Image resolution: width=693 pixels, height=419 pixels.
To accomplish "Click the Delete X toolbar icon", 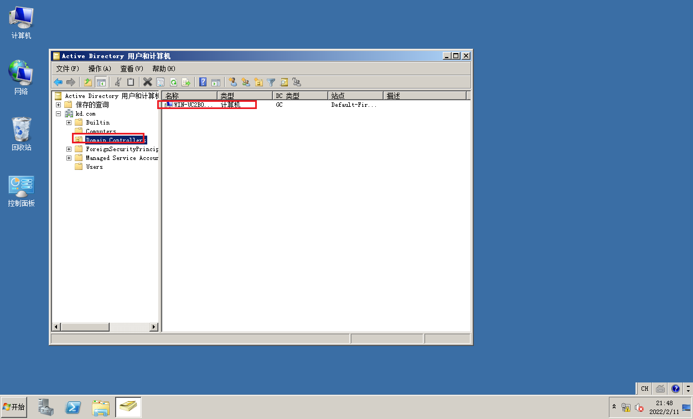I will (148, 82).
